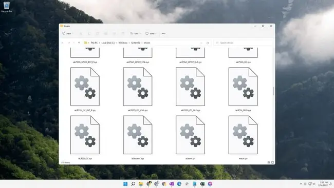Go back with the back arrow
This screenshot has width=334, height=188.
tap(63, 43)
